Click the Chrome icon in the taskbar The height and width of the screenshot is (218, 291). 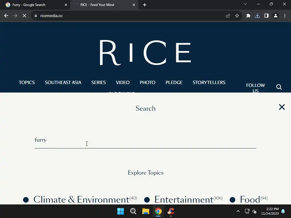158,211
